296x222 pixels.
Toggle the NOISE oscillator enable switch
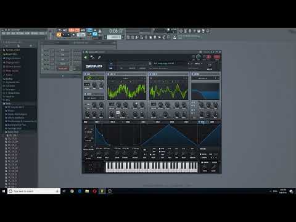85,94
